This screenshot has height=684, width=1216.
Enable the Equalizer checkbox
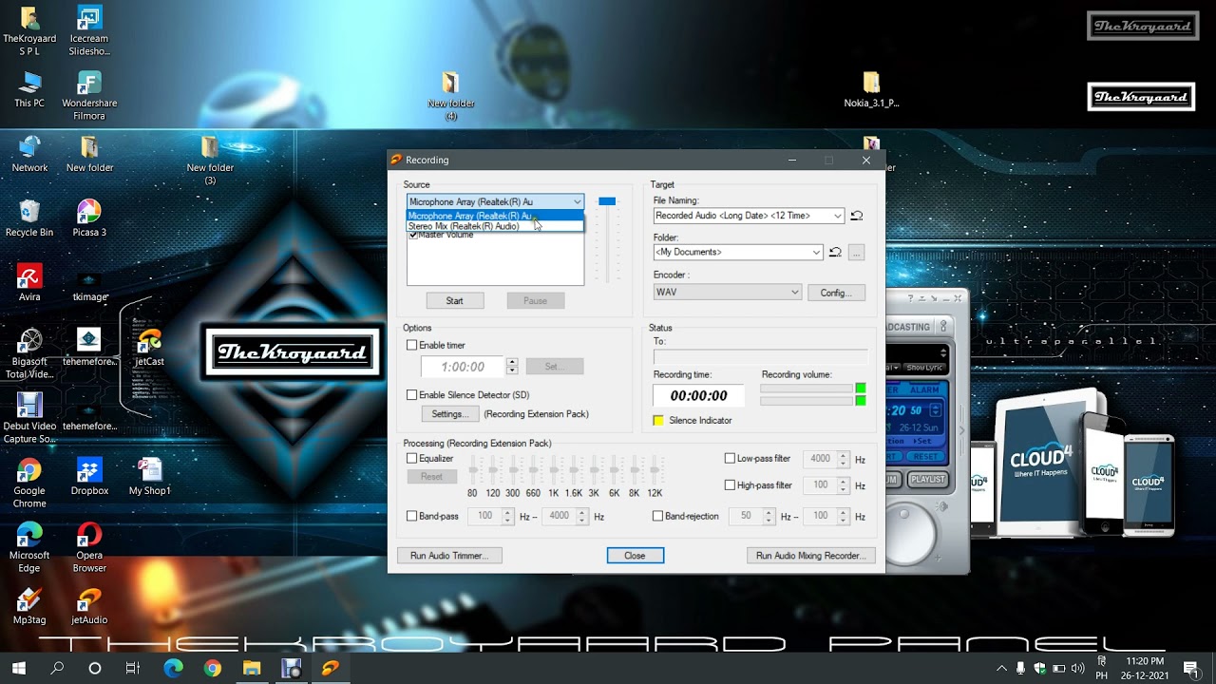pyautogui.click(x=412, y=458)
